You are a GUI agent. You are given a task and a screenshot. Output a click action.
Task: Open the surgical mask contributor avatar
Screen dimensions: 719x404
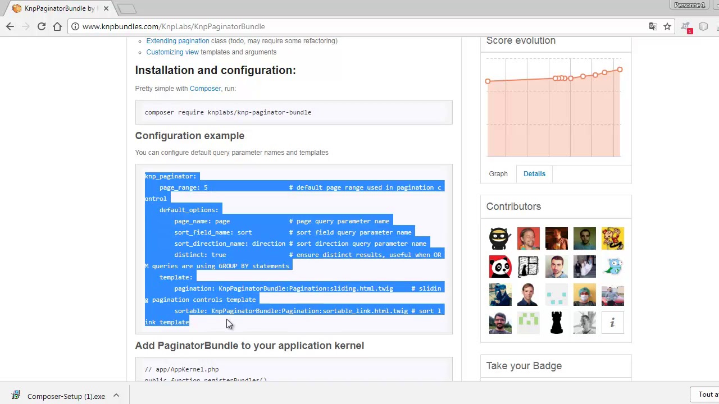coord(584,295)
